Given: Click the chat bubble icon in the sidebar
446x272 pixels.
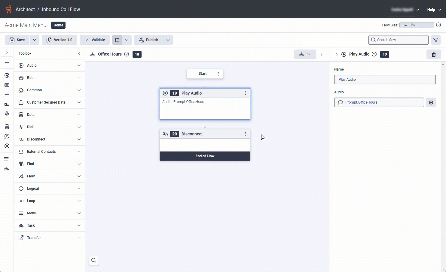Looking at the screenshot, I should [7, 136].
